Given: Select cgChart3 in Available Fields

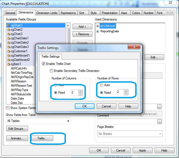Looking at the screenshot, I should 36,34.
